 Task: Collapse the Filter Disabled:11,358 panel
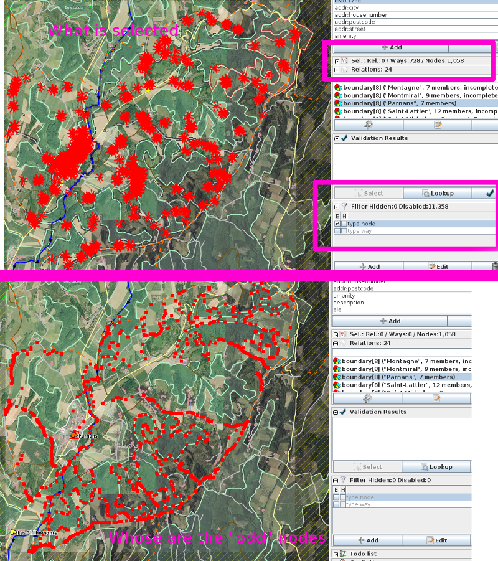[337, 207]
